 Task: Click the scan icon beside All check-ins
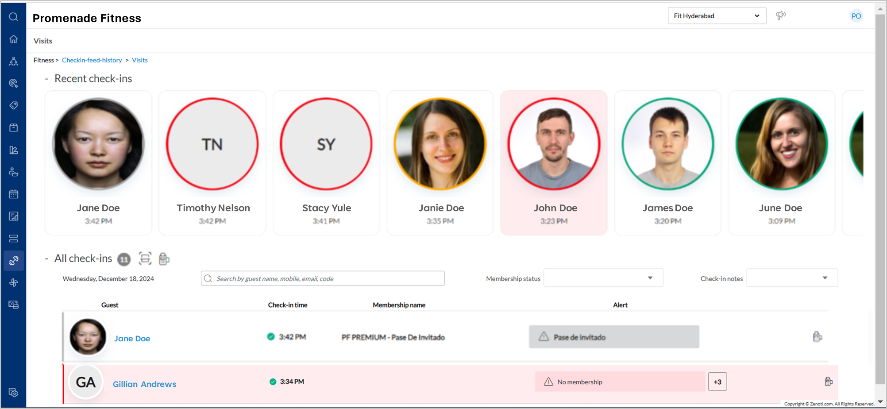(x=145, y=259)
